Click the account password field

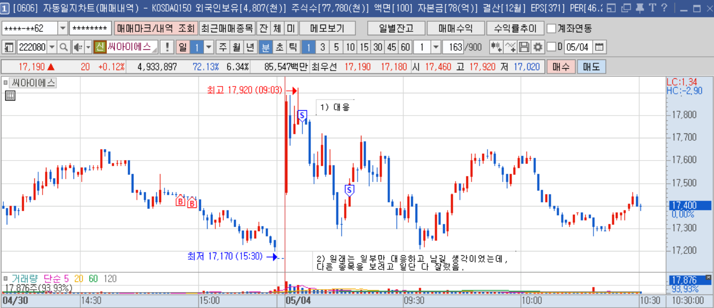pyautogui.click(x=90, y=29)
